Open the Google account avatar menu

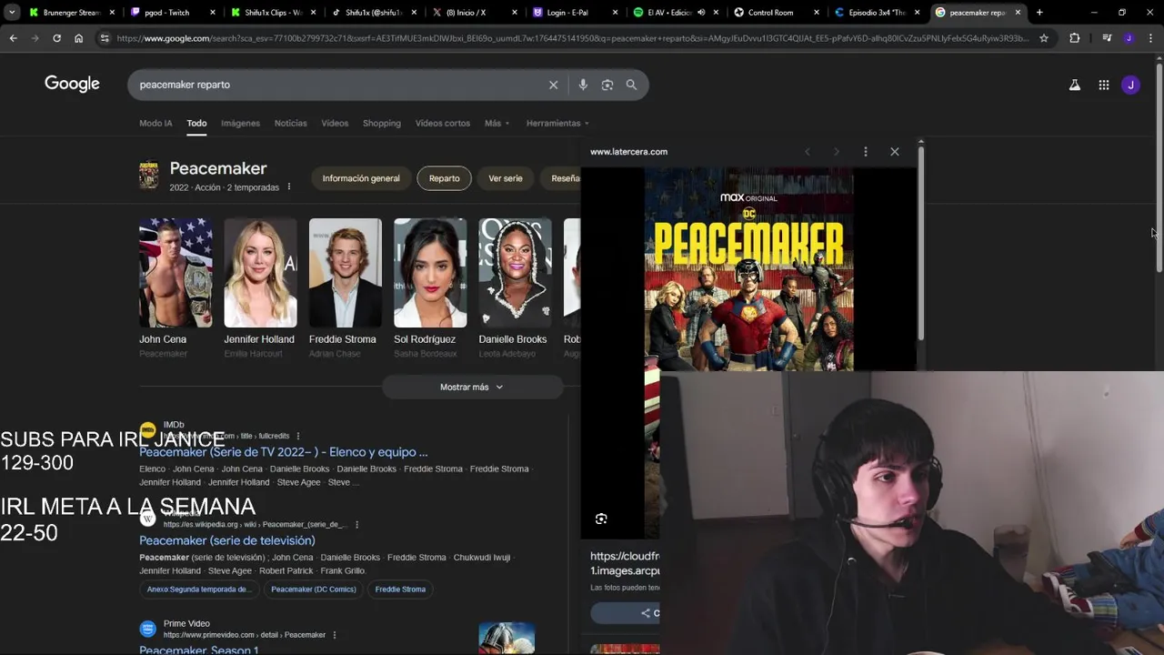pyautogui.click(x=1130, y=85)
